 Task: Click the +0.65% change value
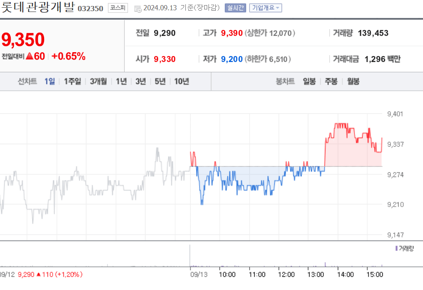69,56
